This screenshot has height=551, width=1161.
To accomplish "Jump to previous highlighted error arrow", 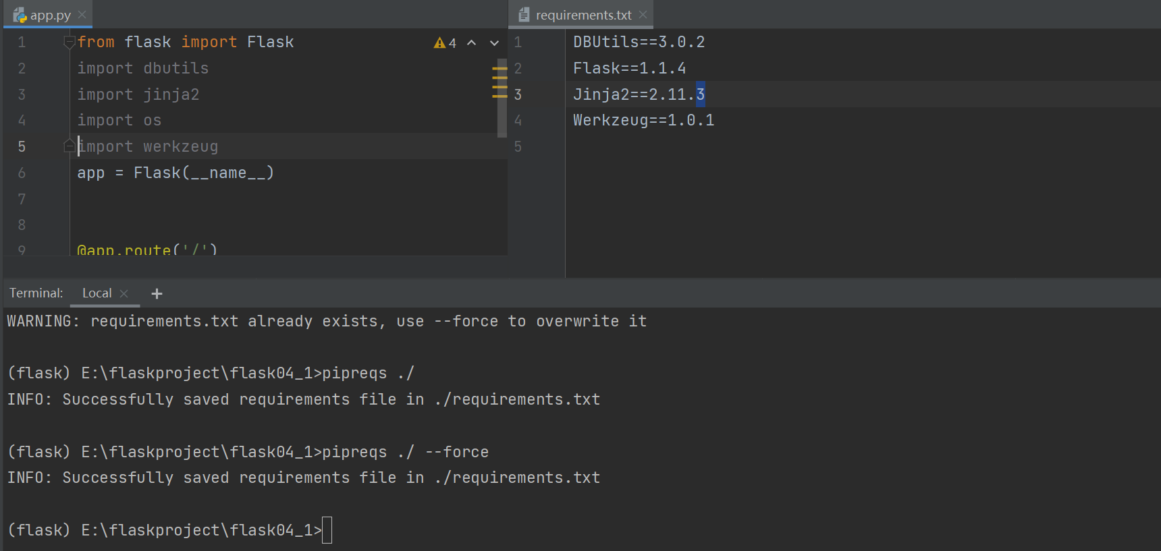I will point(472,43).
